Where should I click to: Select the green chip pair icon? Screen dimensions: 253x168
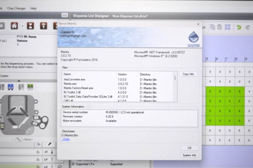click(x=30, y=87)
